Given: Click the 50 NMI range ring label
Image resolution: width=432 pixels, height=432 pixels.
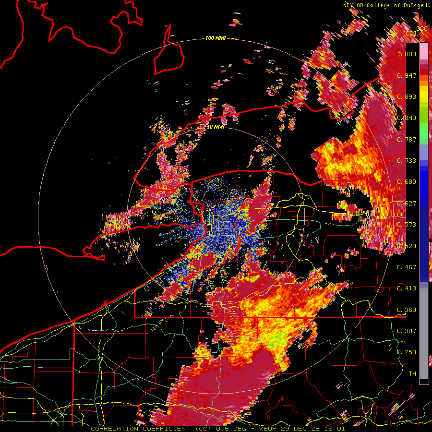Looking at the screenshot, I should 216,127.
